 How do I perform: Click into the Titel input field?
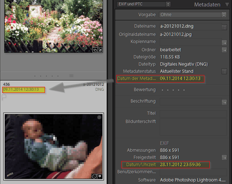pyautogui.click(x=193, y=114)
